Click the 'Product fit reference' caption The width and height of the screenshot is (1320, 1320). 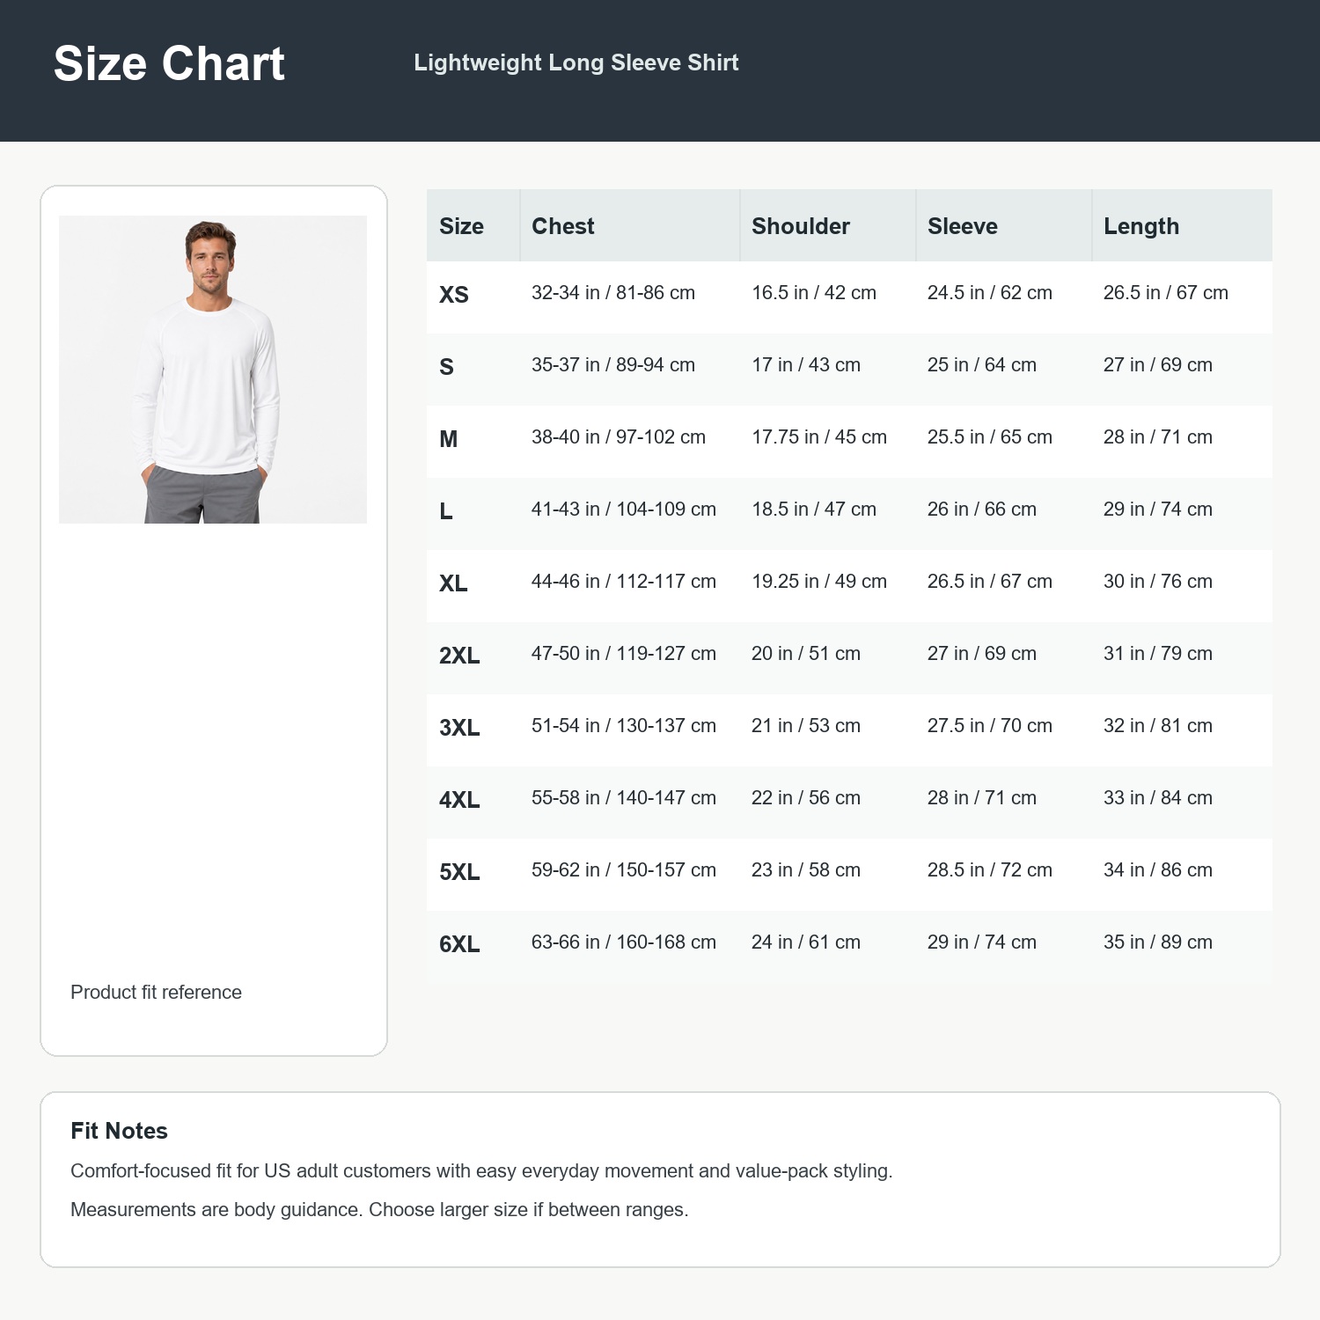(x=156, y=992)
